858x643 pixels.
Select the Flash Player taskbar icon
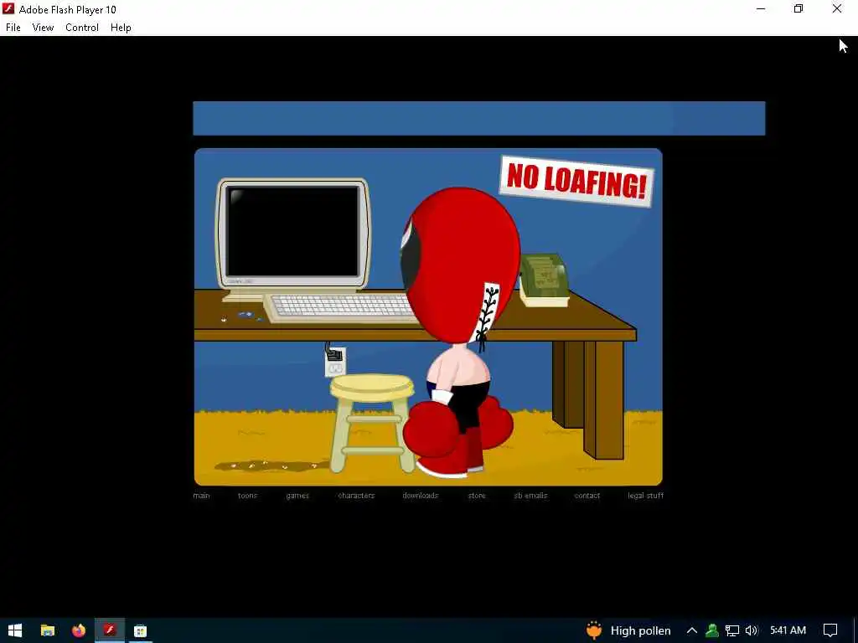[110, 630]
